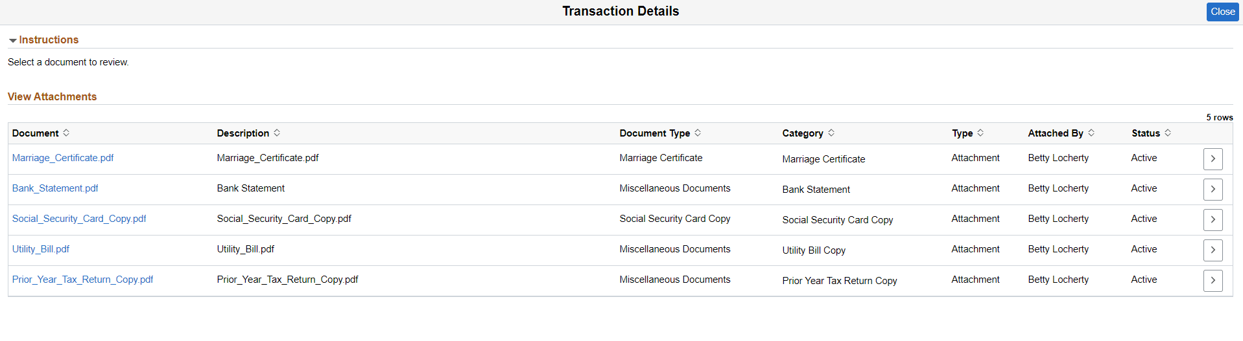
Task: Open Marriage_Certificate.pdf document link
Action: 63,158
